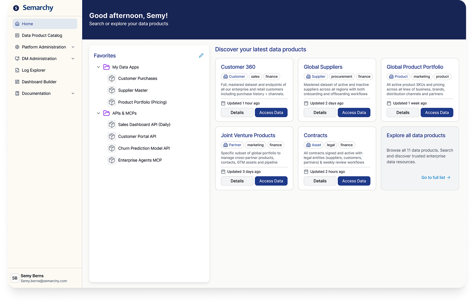Screen dimensions: 474x304
Task: Open Details for Global Suppliers
Action: click(320, 112)
